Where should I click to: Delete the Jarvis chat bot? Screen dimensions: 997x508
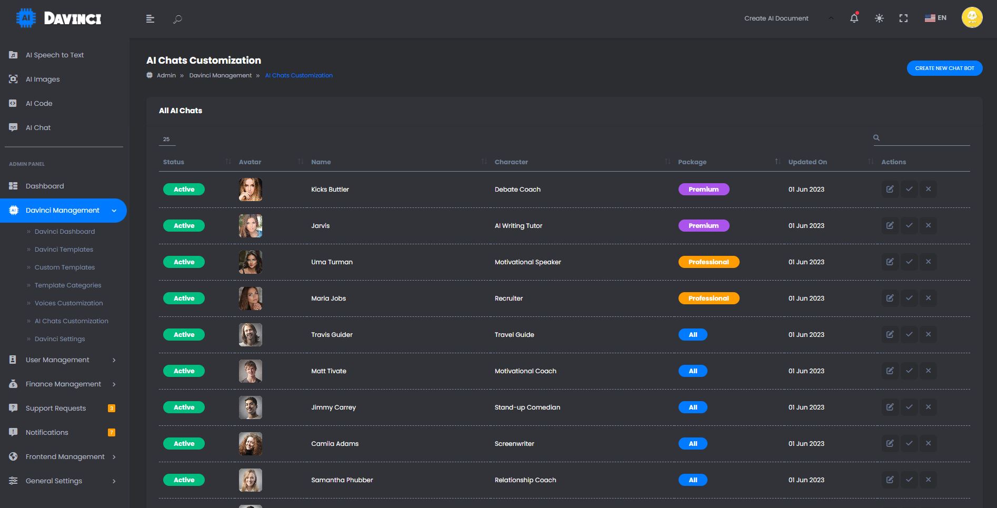point(928,225)
